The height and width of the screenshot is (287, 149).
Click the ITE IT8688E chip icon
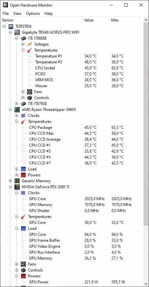click(x=23, y=38)
